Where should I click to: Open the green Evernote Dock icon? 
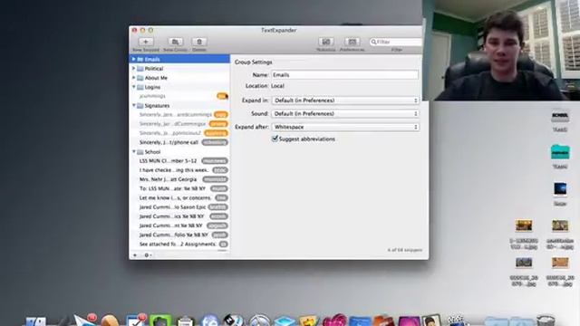[x=160, y=320]
